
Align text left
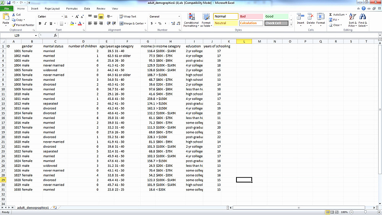tap(90, 23)
